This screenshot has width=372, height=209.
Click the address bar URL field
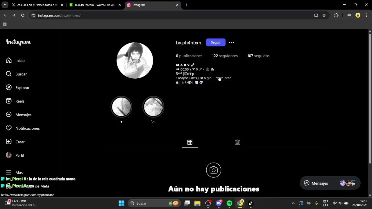pos(174,15)
